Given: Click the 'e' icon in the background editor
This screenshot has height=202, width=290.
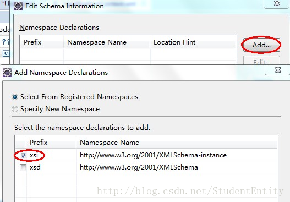Looking at the screenshot, I should pyautogui.click(x=6, y=53).
